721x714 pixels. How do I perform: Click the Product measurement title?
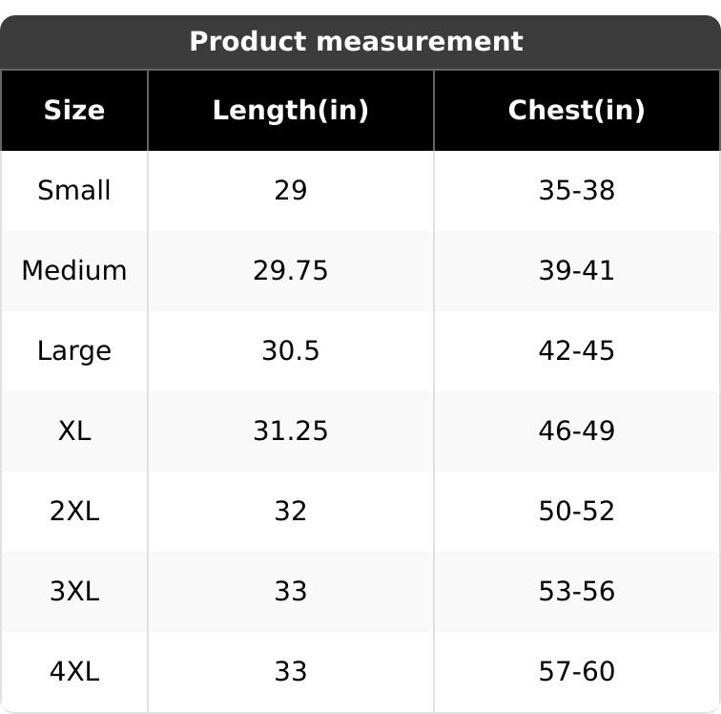(356, 42)
